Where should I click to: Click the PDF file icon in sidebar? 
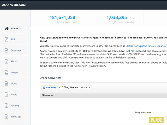[x=7, y=39]
